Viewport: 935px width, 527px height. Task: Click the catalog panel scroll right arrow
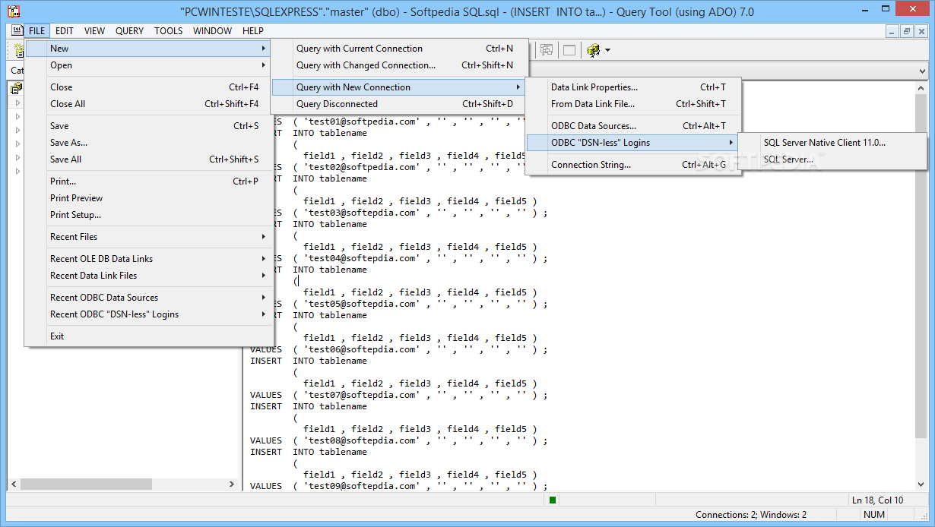click(232, 484)
